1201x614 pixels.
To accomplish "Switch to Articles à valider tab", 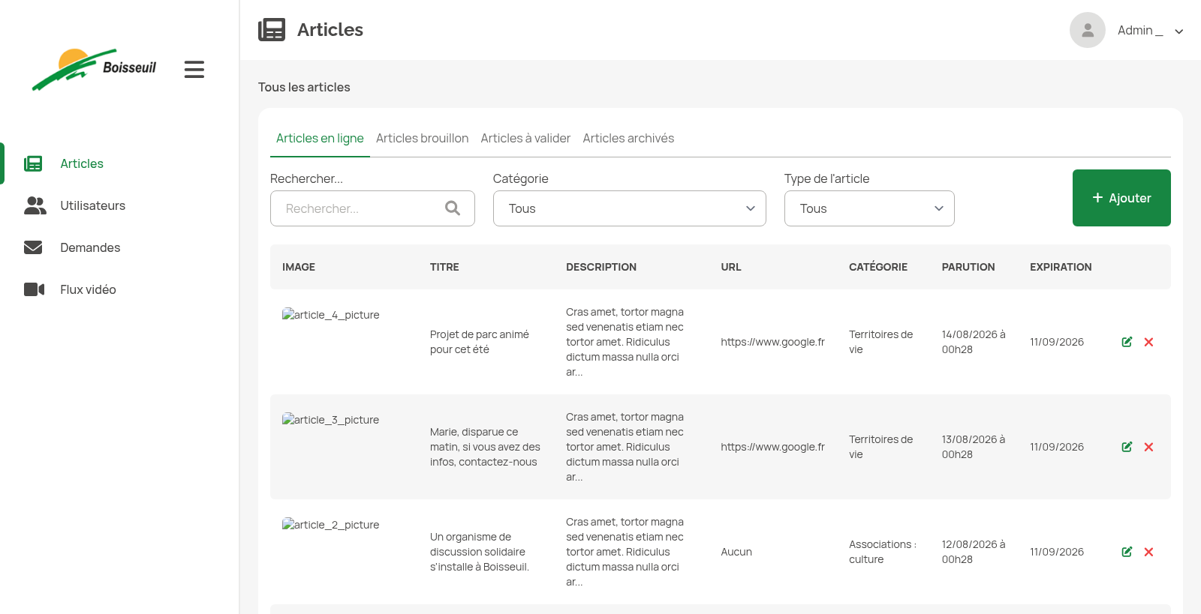I will click(525, 138).
